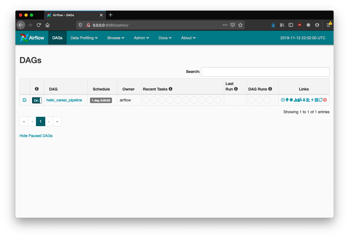Viewport: 349px width, 238px height.
Task: Select the DAGs tab in navbar
Action: [x=57, y=38]
